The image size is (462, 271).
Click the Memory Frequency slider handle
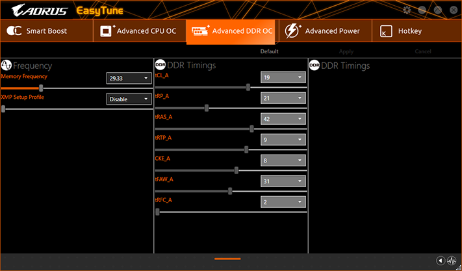[x=41, y=88]
